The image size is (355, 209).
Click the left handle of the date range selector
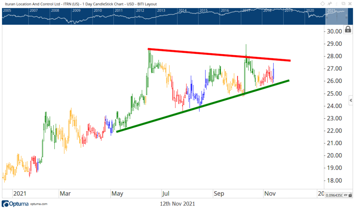pos(327,16)
